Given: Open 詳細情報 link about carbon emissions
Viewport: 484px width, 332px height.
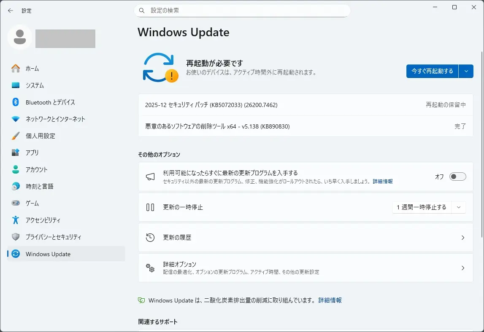Looking at the screenshot, I should (x=330, y=300).
